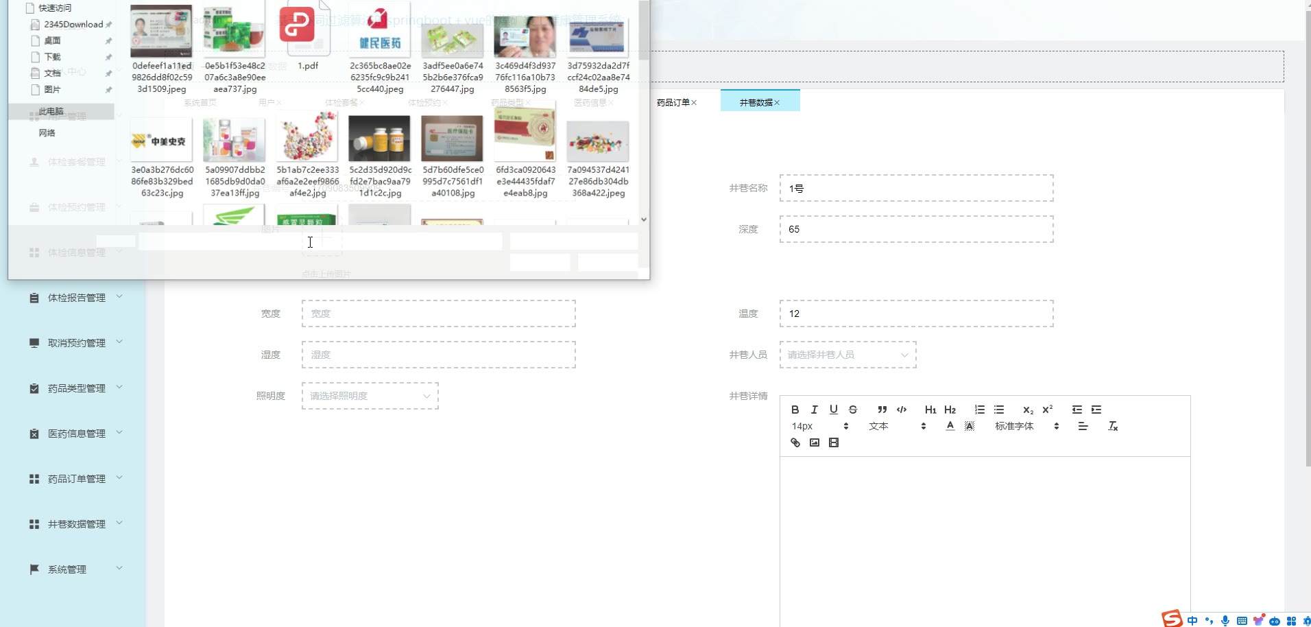The width and height of the screenshot is (1311, 627).
Task: Toggle the Sogou Chinese/English 中 mode
Action: pos(1192,620)
